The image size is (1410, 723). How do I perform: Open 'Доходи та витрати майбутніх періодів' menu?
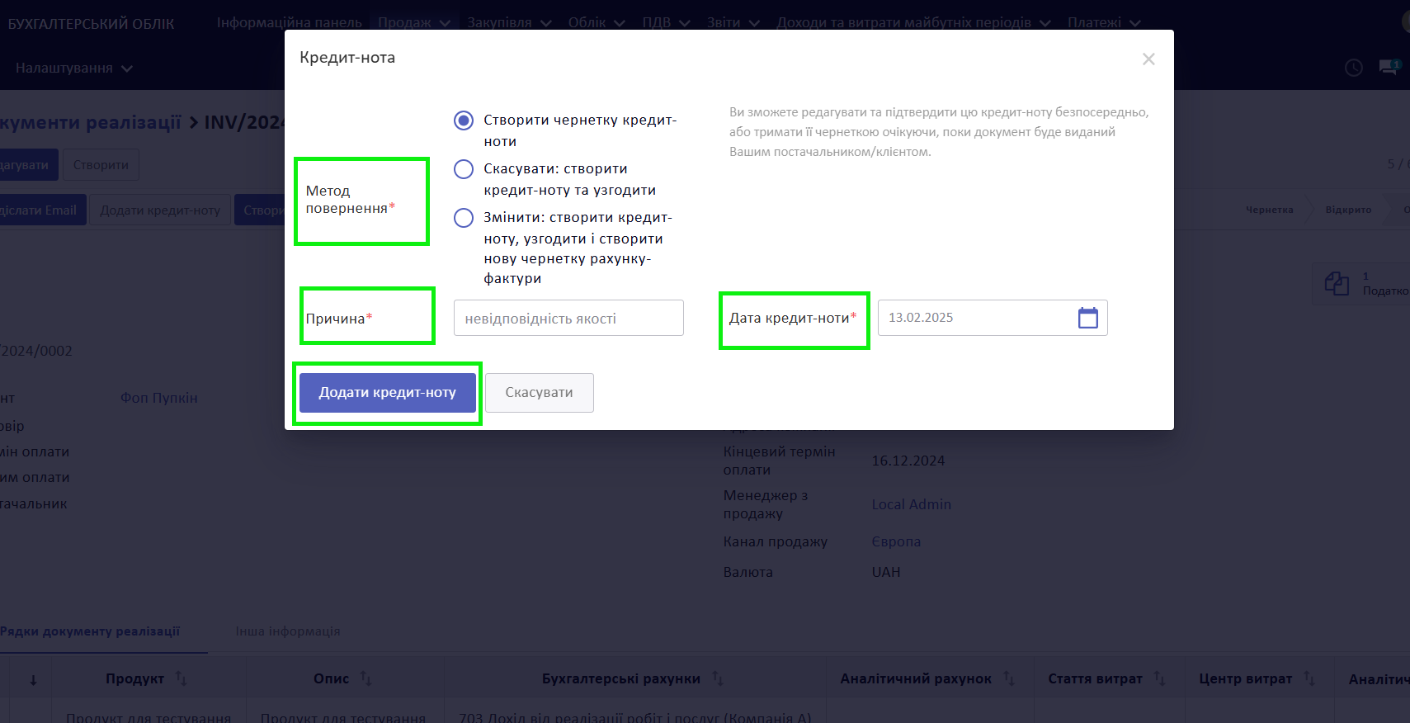click(x=913, y=22)
